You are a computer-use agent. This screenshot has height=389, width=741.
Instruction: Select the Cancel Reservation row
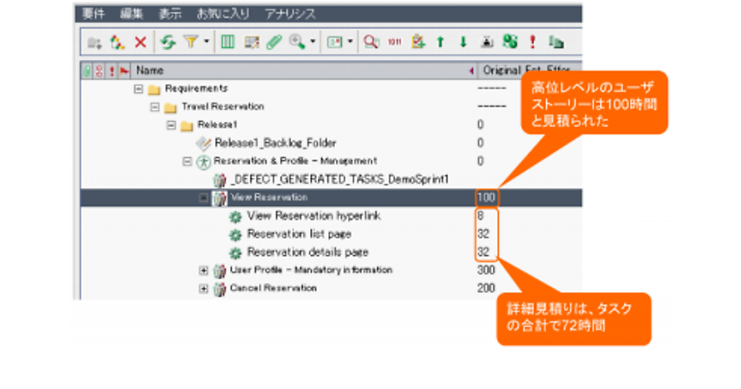(x=274, y=288)
